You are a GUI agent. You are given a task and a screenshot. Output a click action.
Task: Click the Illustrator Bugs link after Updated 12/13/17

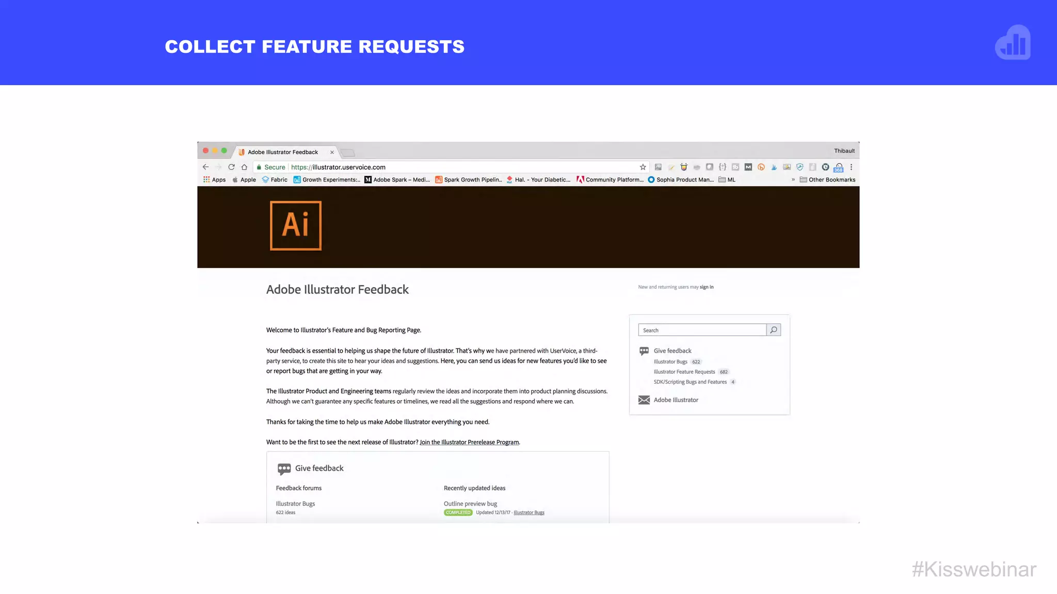(x=529, y=513)
